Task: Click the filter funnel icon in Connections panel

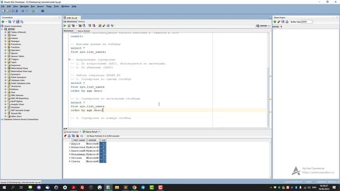Action: click(14, 22)
